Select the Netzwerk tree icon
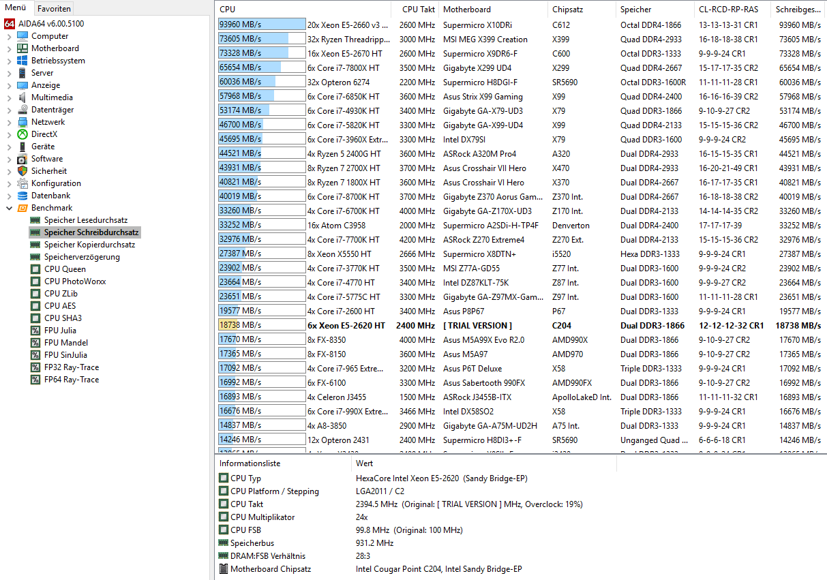The image size is (827, 580). (x=22, y=122)
